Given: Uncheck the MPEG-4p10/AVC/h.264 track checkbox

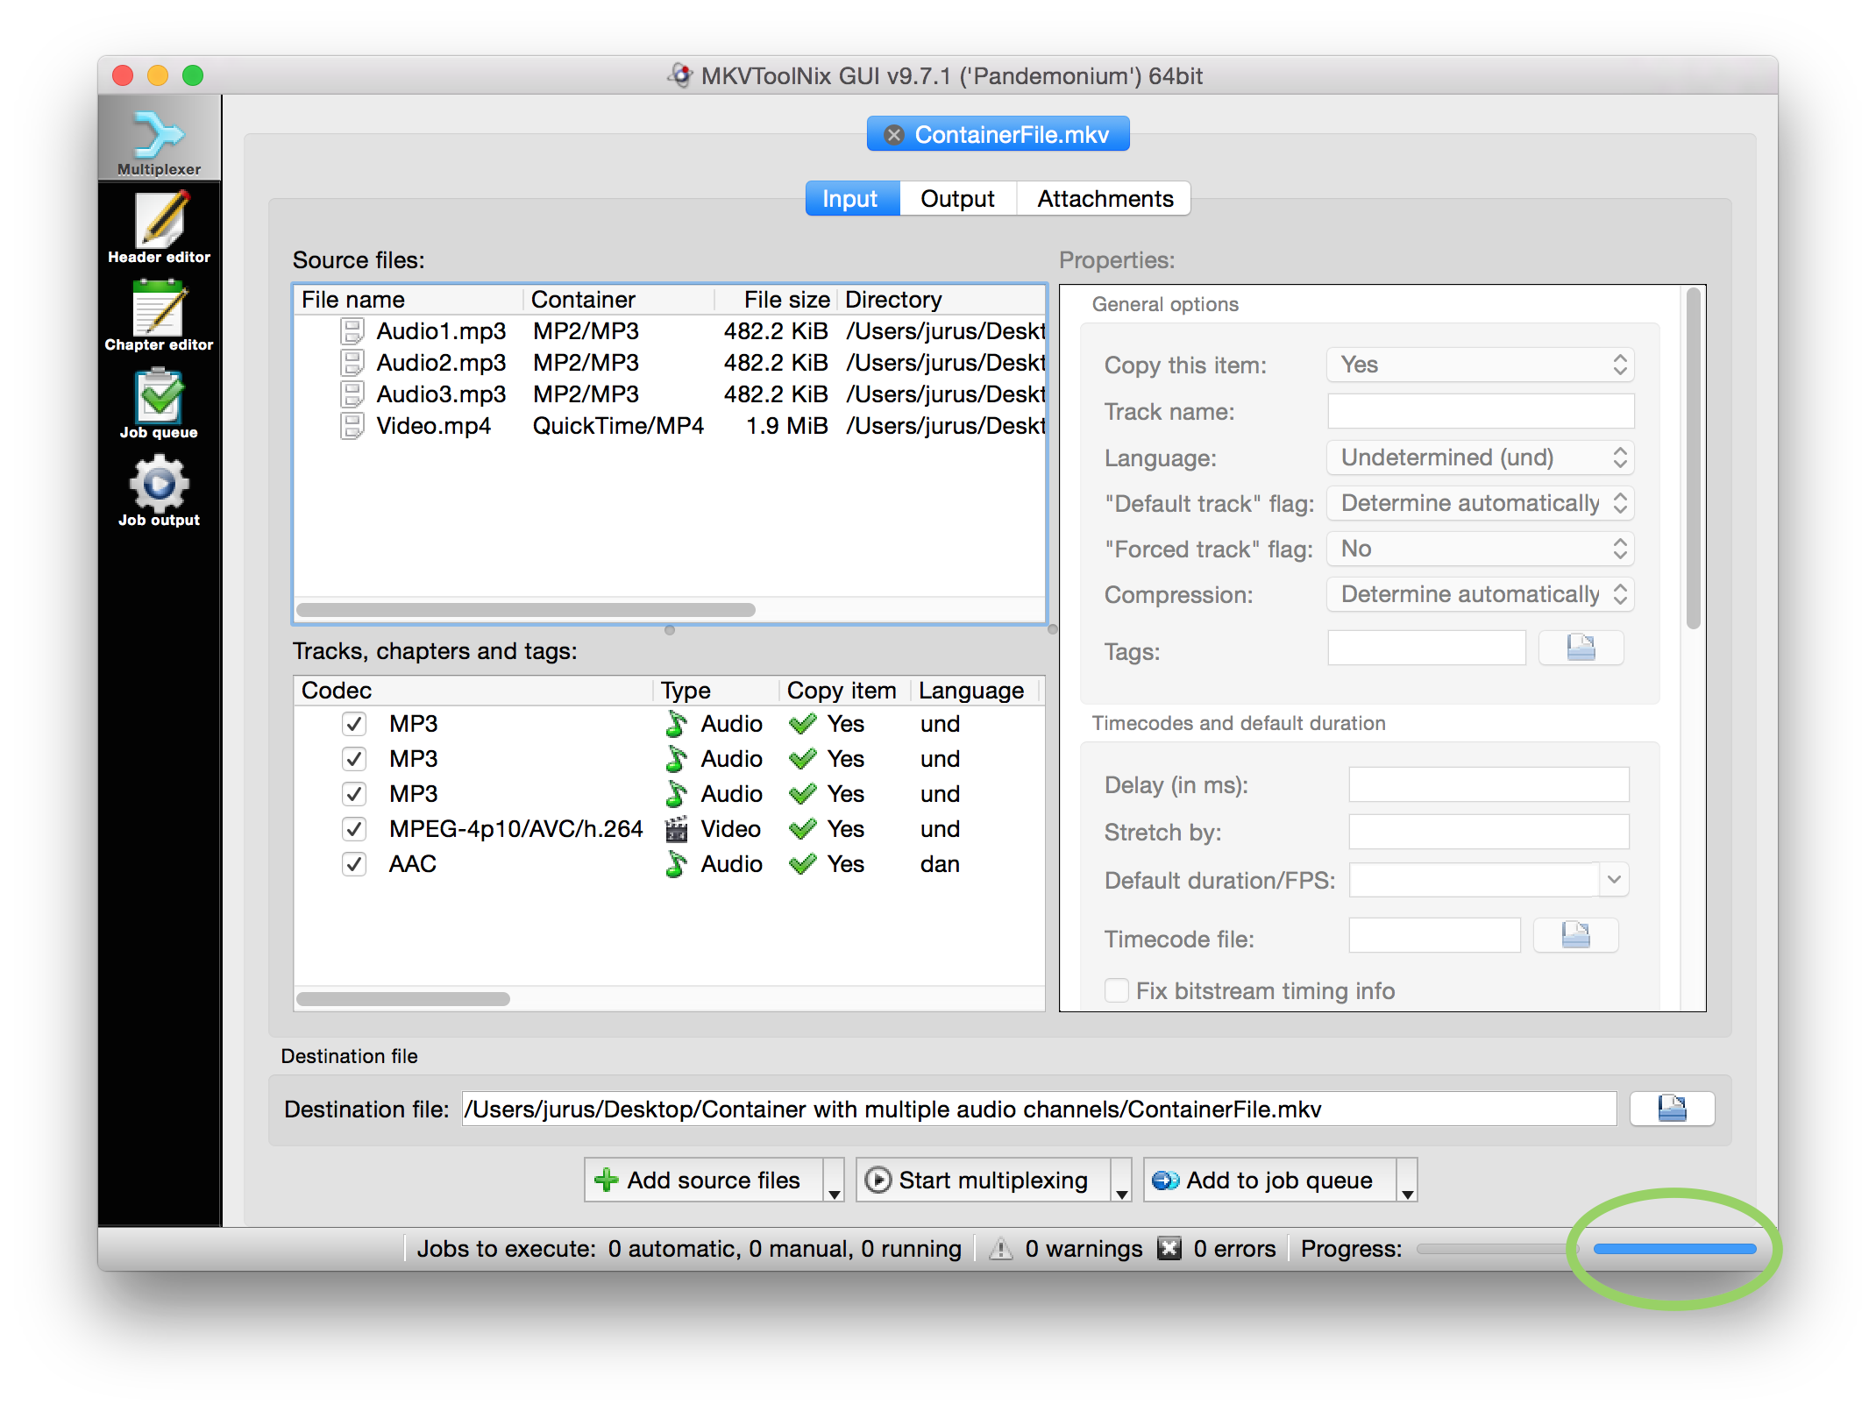Looking at the screenshot, I should pos(354,829).
